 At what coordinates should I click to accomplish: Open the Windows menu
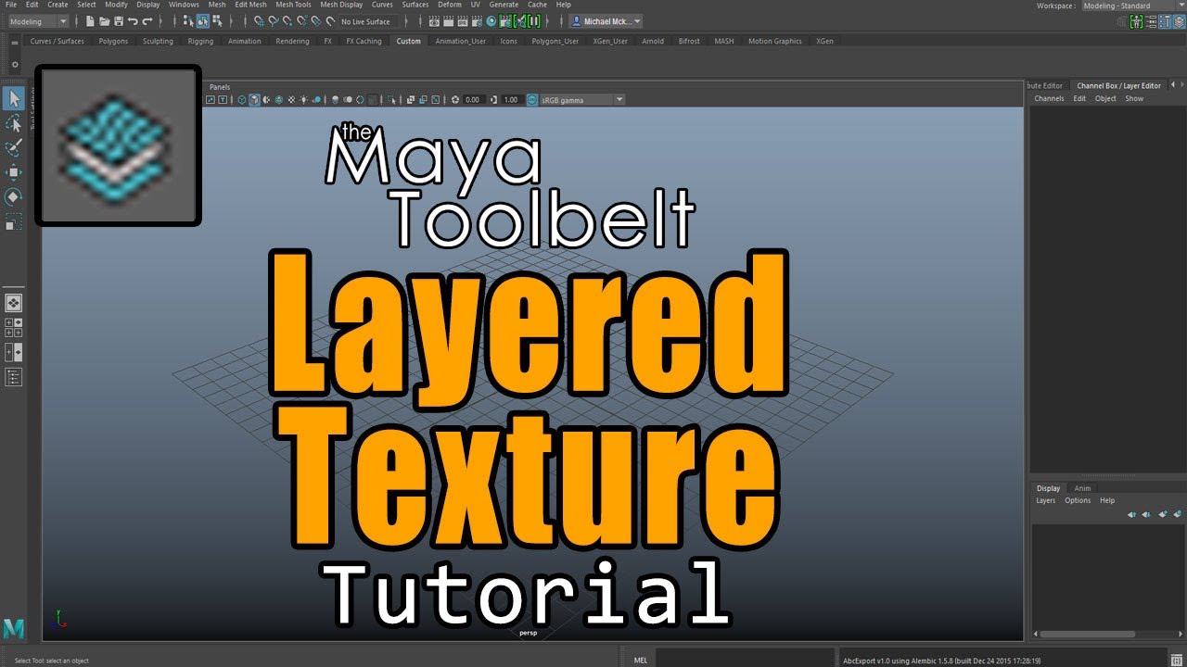(x=184, y=5)
